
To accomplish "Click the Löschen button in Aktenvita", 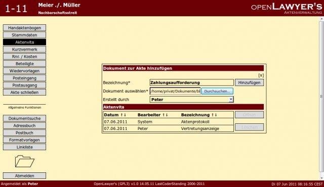I will coord(249,127).
